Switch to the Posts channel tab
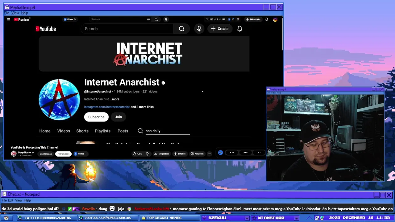Screen dimensions: 395x222 123,131
